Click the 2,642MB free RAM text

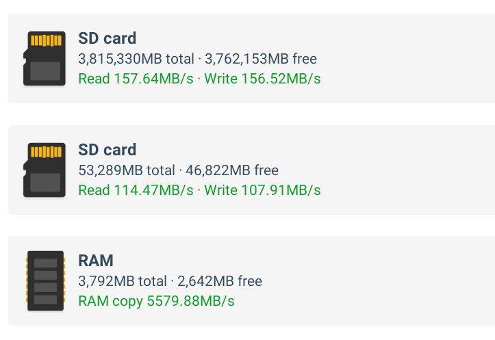[x=220, y=281]
